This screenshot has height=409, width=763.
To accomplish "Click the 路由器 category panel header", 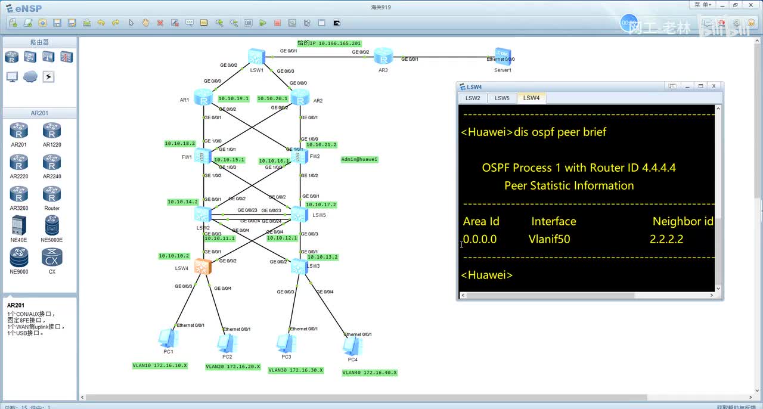I will [x=39, y=42].
